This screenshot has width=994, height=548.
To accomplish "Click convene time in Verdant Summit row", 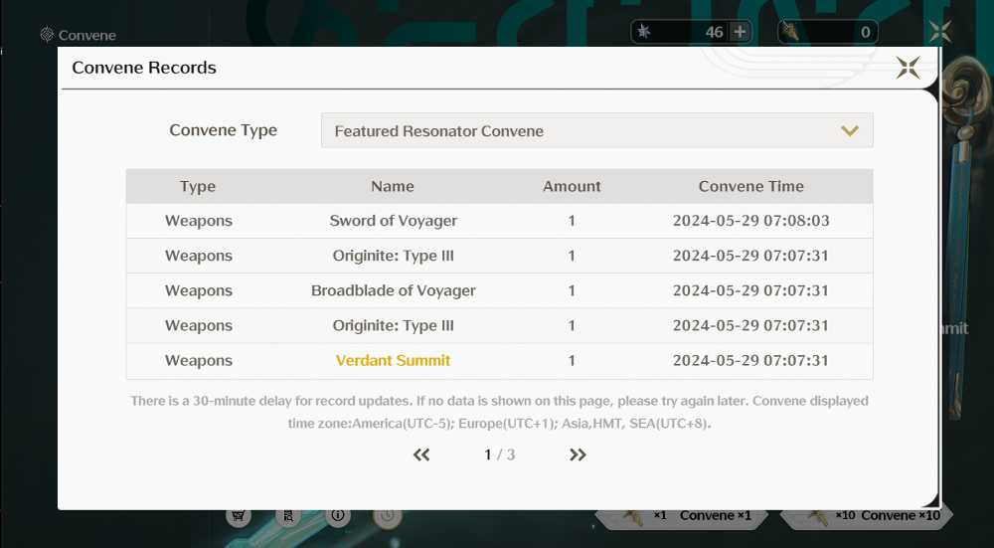I will pyautogui.click(x=751, y=360).
